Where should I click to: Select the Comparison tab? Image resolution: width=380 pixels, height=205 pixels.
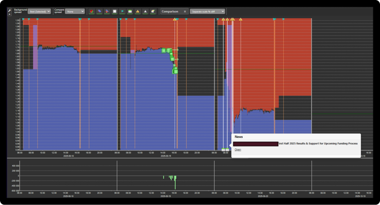tap(170, 11)
